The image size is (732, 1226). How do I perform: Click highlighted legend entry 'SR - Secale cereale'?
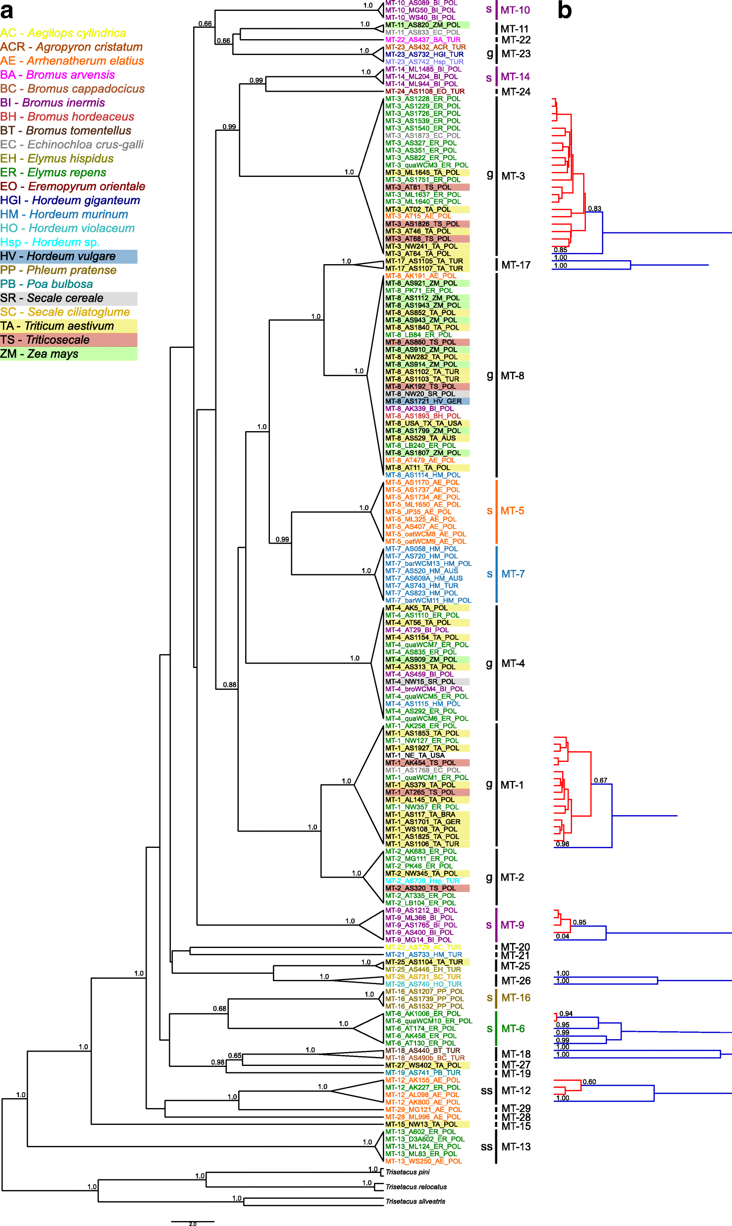69,298
